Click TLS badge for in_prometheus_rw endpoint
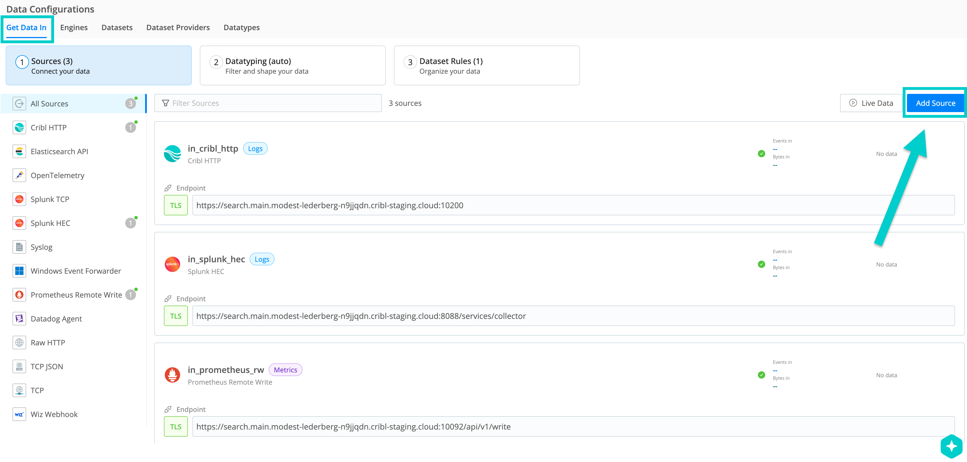 tap(176, 427)
